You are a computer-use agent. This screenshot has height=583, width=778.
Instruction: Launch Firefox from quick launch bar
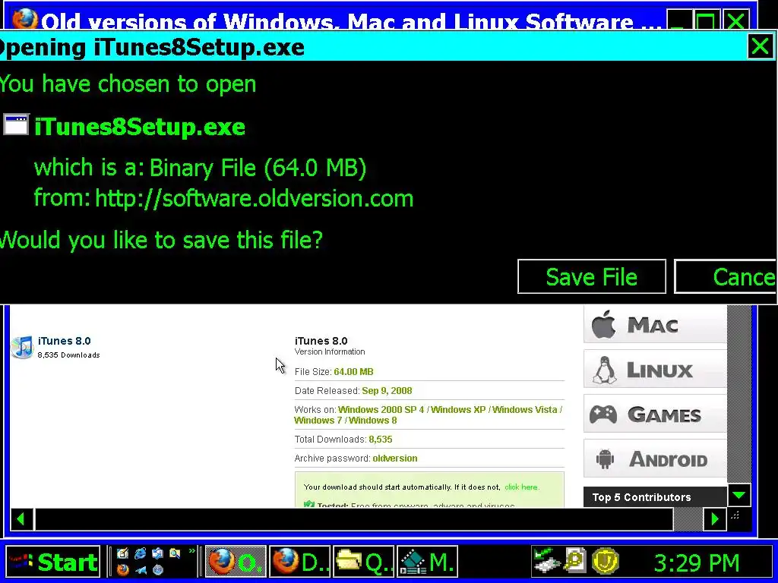(x=122, y=569)
